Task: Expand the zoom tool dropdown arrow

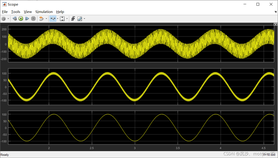Action: [57, 18]
